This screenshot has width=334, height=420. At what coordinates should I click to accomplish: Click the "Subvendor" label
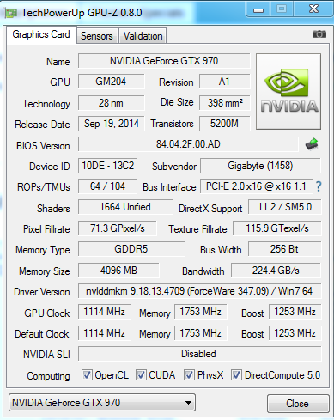click(174, 167)
